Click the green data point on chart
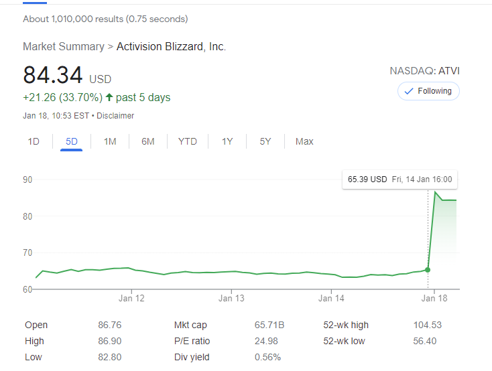 point(428,270)
